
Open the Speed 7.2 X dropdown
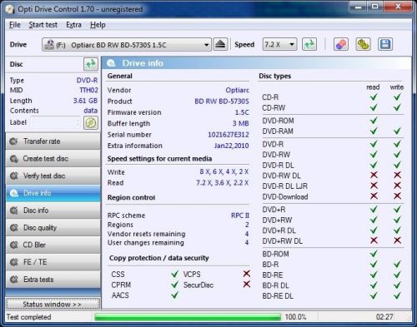click(279, 44)
